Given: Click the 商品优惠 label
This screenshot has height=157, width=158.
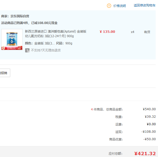Looking at the screenshot, I should pyautogui.click(x=116, y=139).
